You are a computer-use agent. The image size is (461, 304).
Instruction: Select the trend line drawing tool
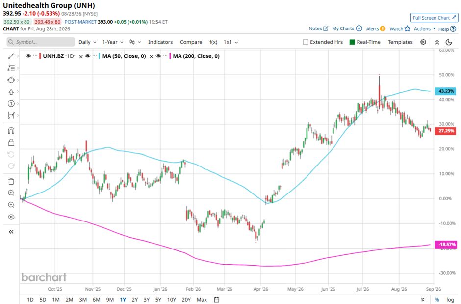(x=11, y=56)
